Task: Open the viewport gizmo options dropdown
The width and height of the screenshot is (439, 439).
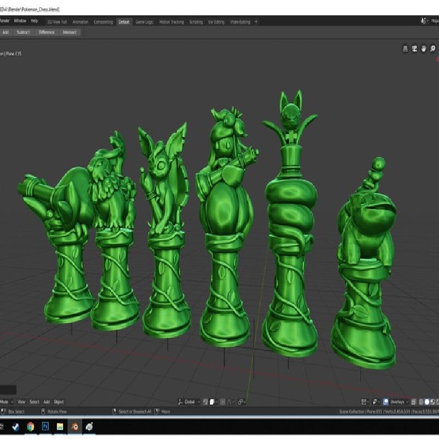Action: pos(376,402)
